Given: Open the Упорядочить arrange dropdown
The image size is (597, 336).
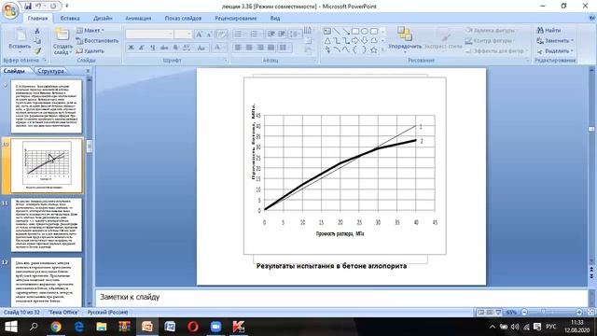Looking at the screenshot, I should [x=405, y=38].
